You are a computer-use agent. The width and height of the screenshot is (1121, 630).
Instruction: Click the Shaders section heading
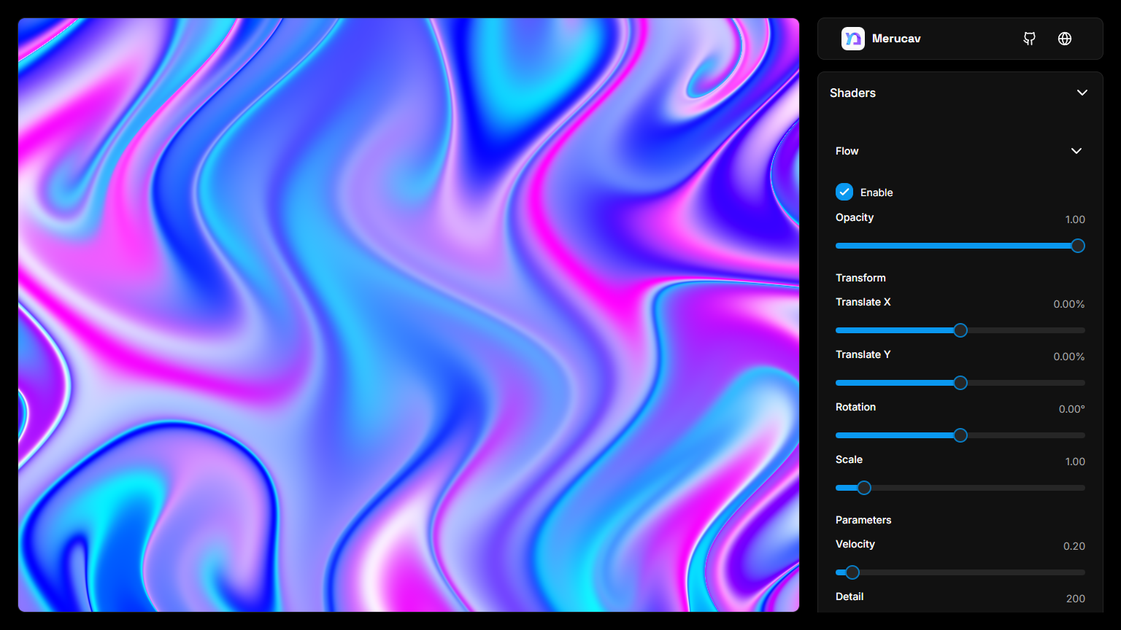852,93
